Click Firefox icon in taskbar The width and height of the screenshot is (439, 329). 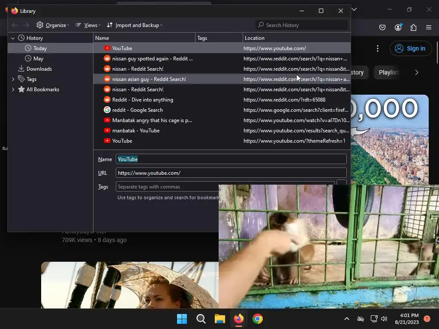click(x=238, y=319)
